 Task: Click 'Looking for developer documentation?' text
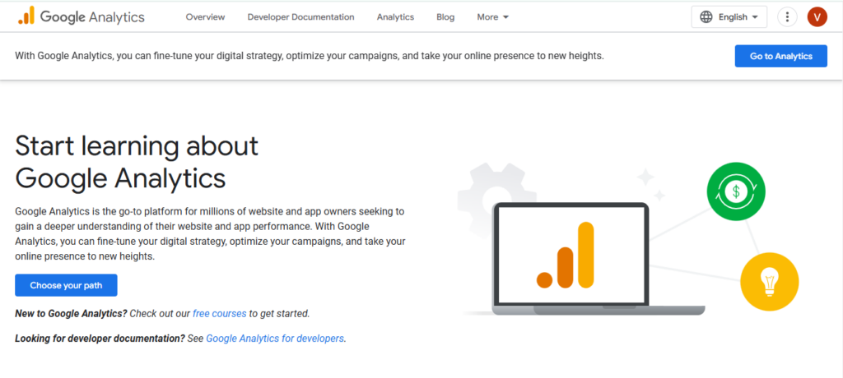coord(100,339)
